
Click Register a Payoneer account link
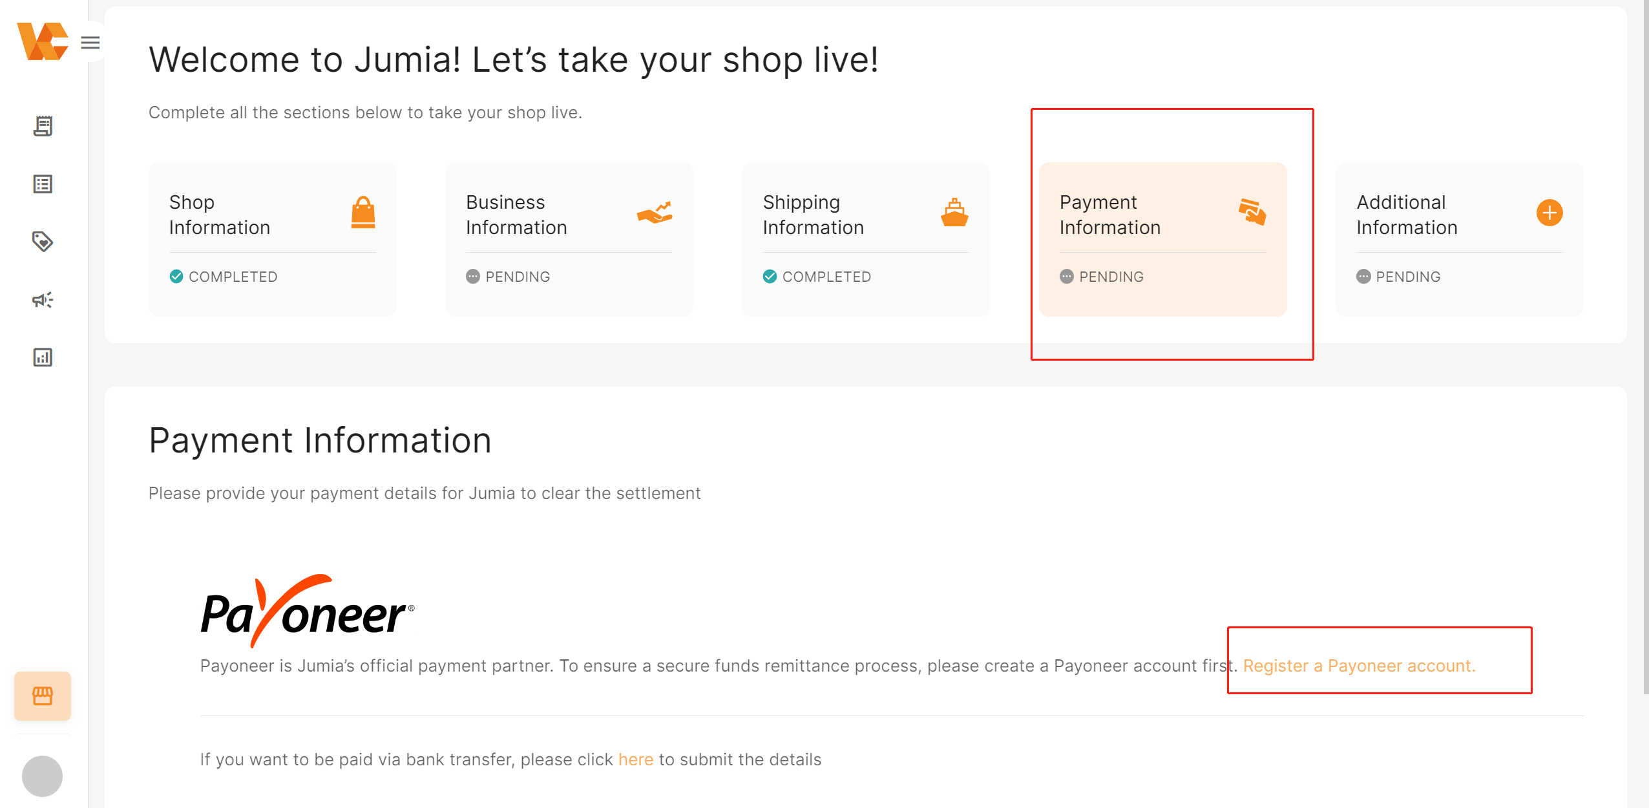tap(1360, 666)
